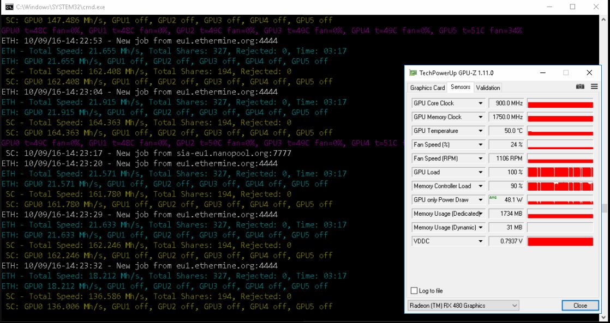The height and width of the screenshot is (323, 610).
Task: Click the SC GPU0 147.486 Mh/s line
Action: click(169, 20)
